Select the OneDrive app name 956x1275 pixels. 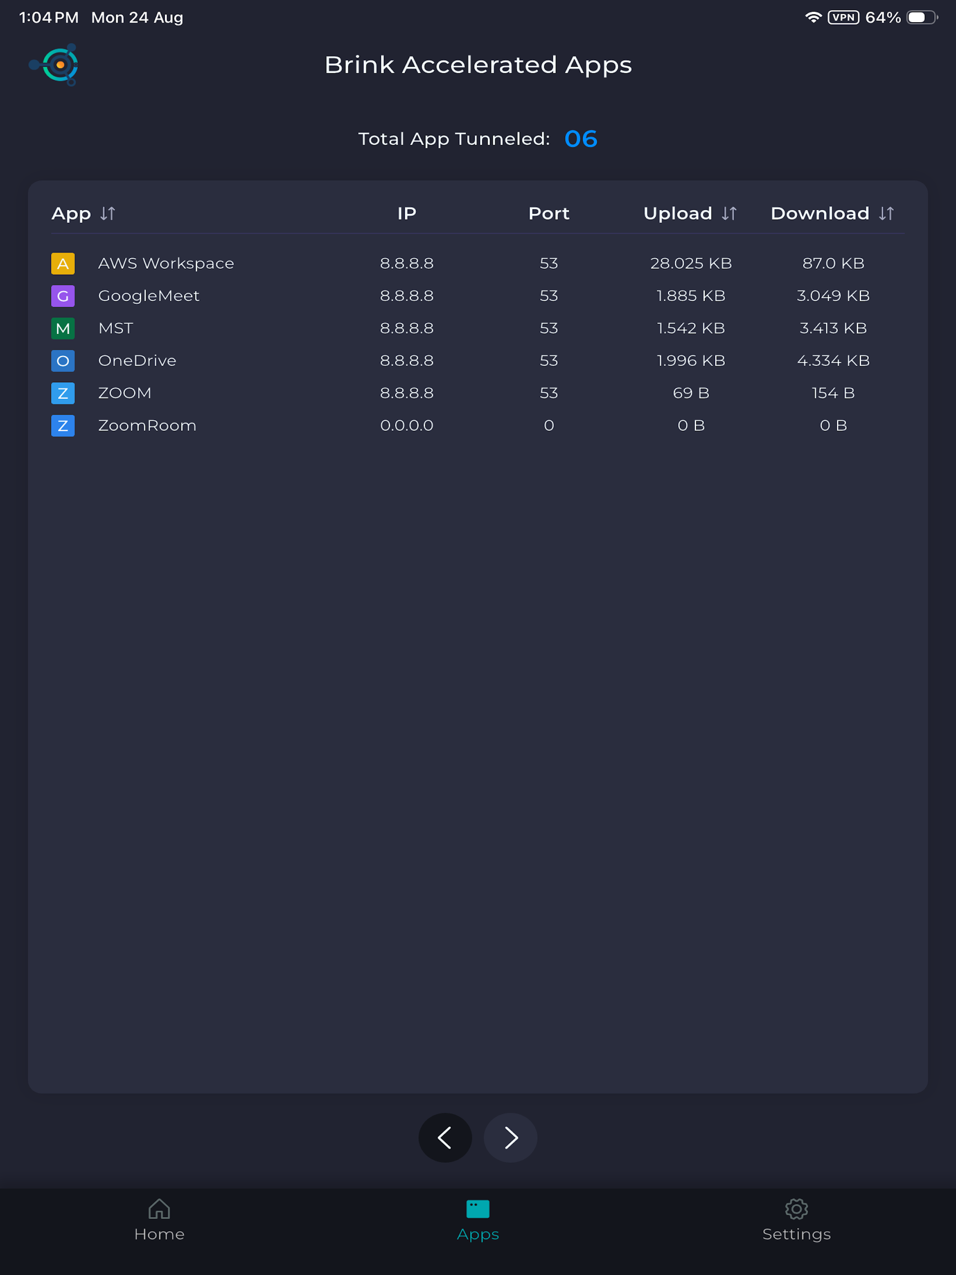pyautogui.click(x=137, y=361)
